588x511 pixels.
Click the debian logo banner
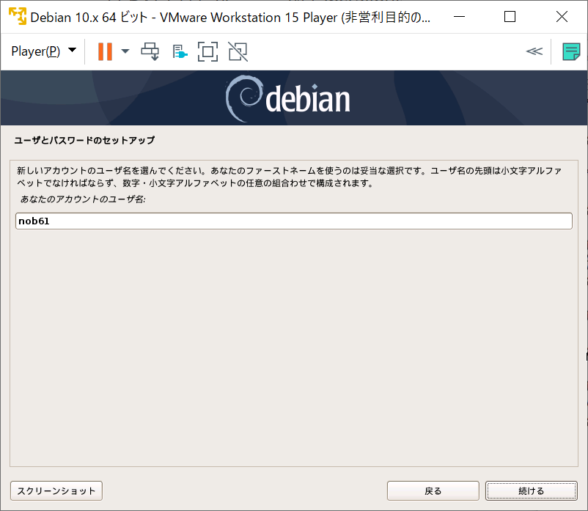(288, 98)
